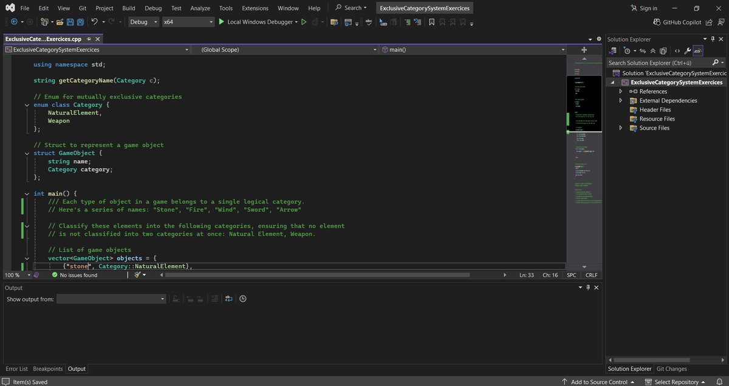The width and height of the screenshot is (729, 386).
Task: Pin the ExclusiveCate...Exercices.cpp editor tab
Action: 89,38
